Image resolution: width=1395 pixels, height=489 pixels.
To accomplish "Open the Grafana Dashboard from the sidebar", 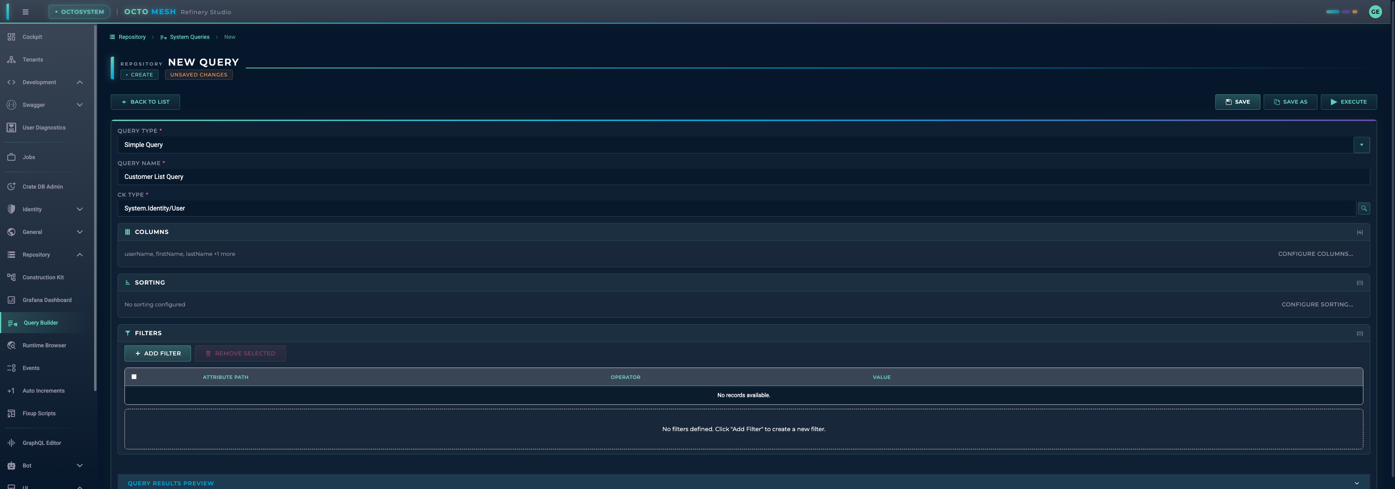I will [47, 299].
